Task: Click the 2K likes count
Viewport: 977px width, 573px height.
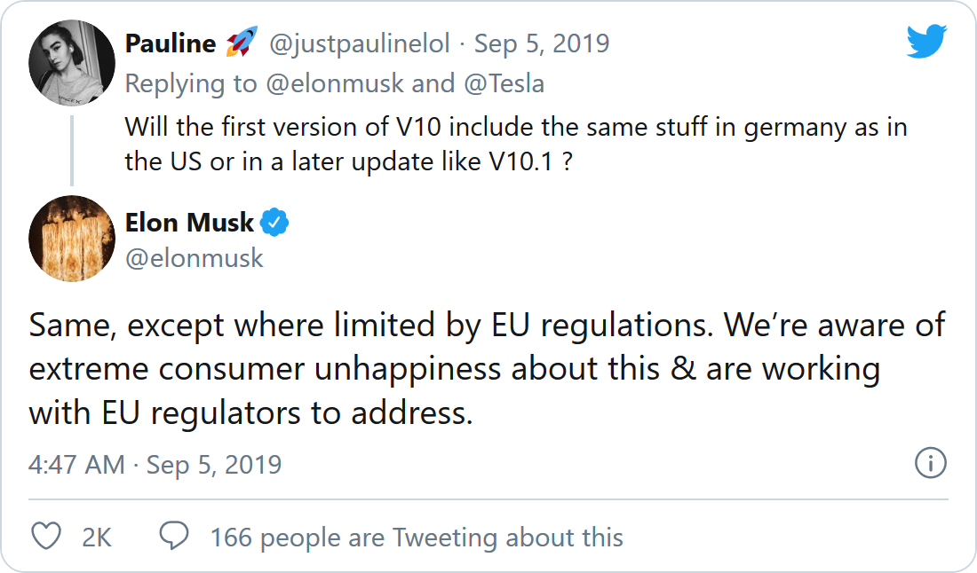Action: pyautogui.click(x=96, y=538)
